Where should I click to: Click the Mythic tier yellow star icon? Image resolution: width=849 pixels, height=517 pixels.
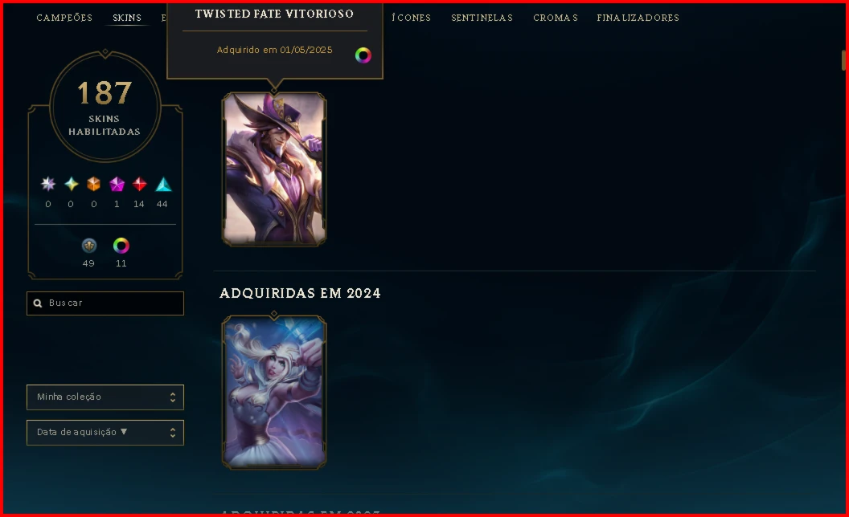(x=71, y=185)
